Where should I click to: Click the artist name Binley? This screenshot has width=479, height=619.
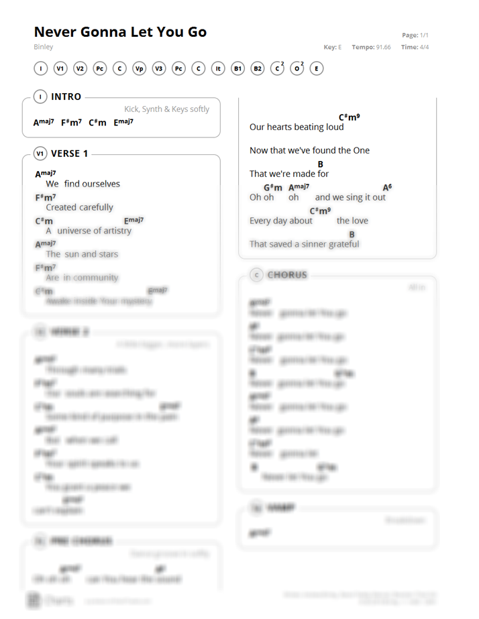(44, 46)
